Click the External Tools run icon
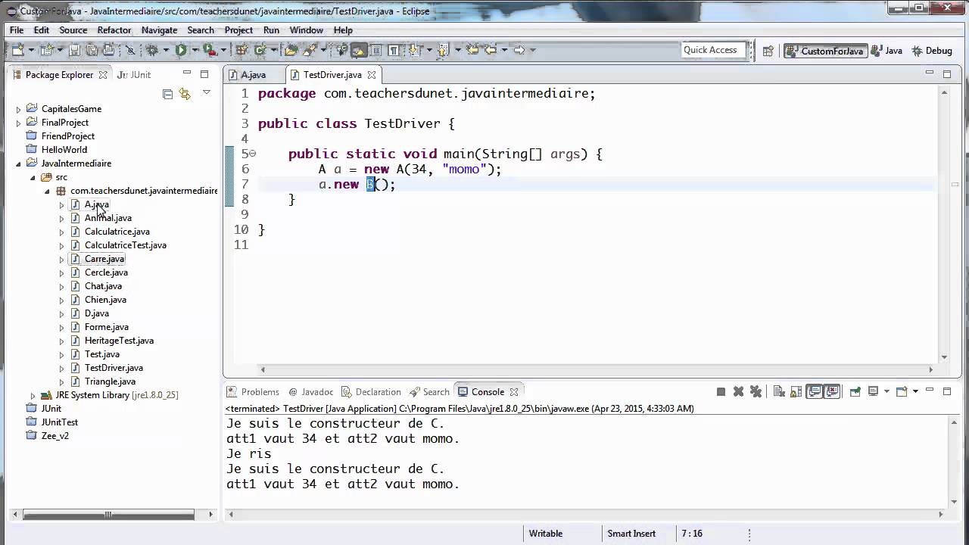 (210, 50)
